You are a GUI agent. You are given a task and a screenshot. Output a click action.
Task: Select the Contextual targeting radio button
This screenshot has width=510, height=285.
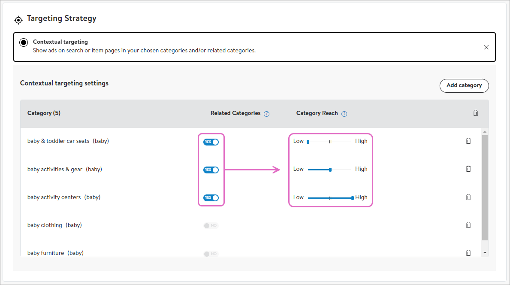24,42
